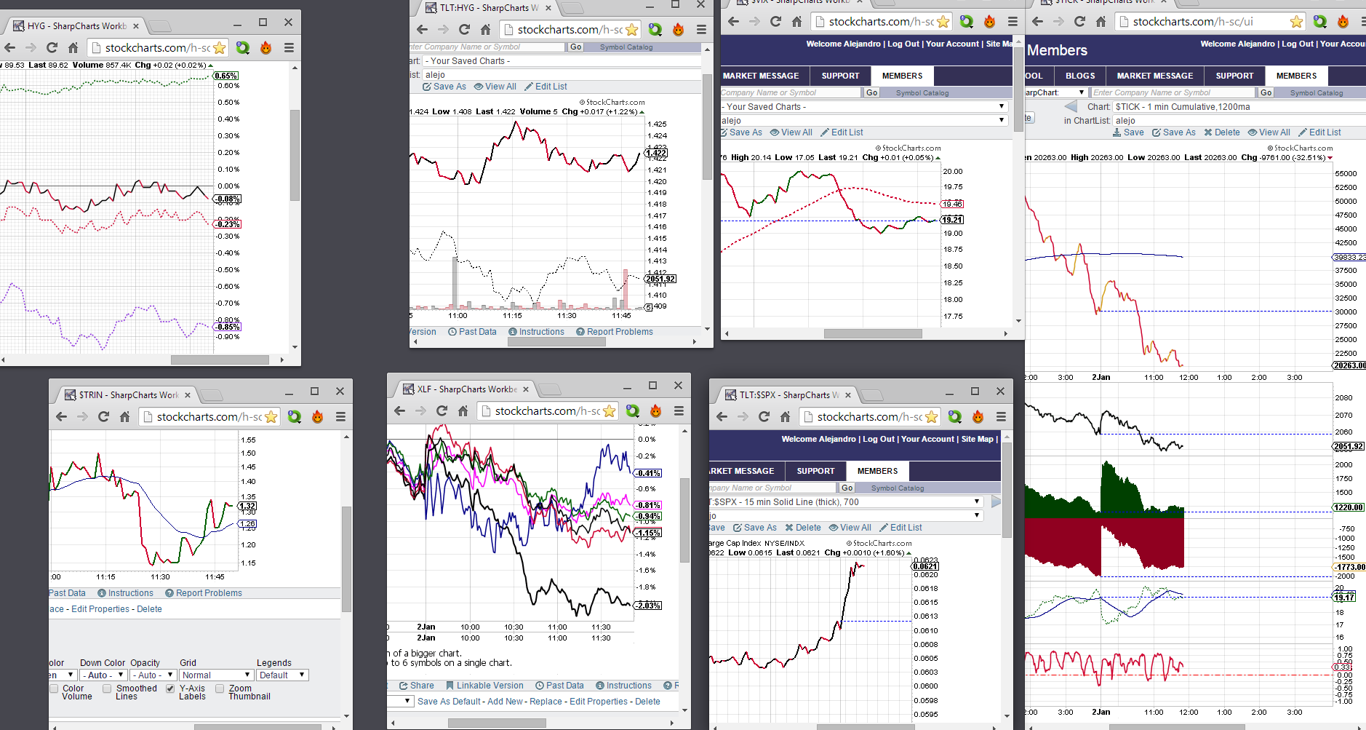Click the fire extension icon in HYG window

point(266,48)
